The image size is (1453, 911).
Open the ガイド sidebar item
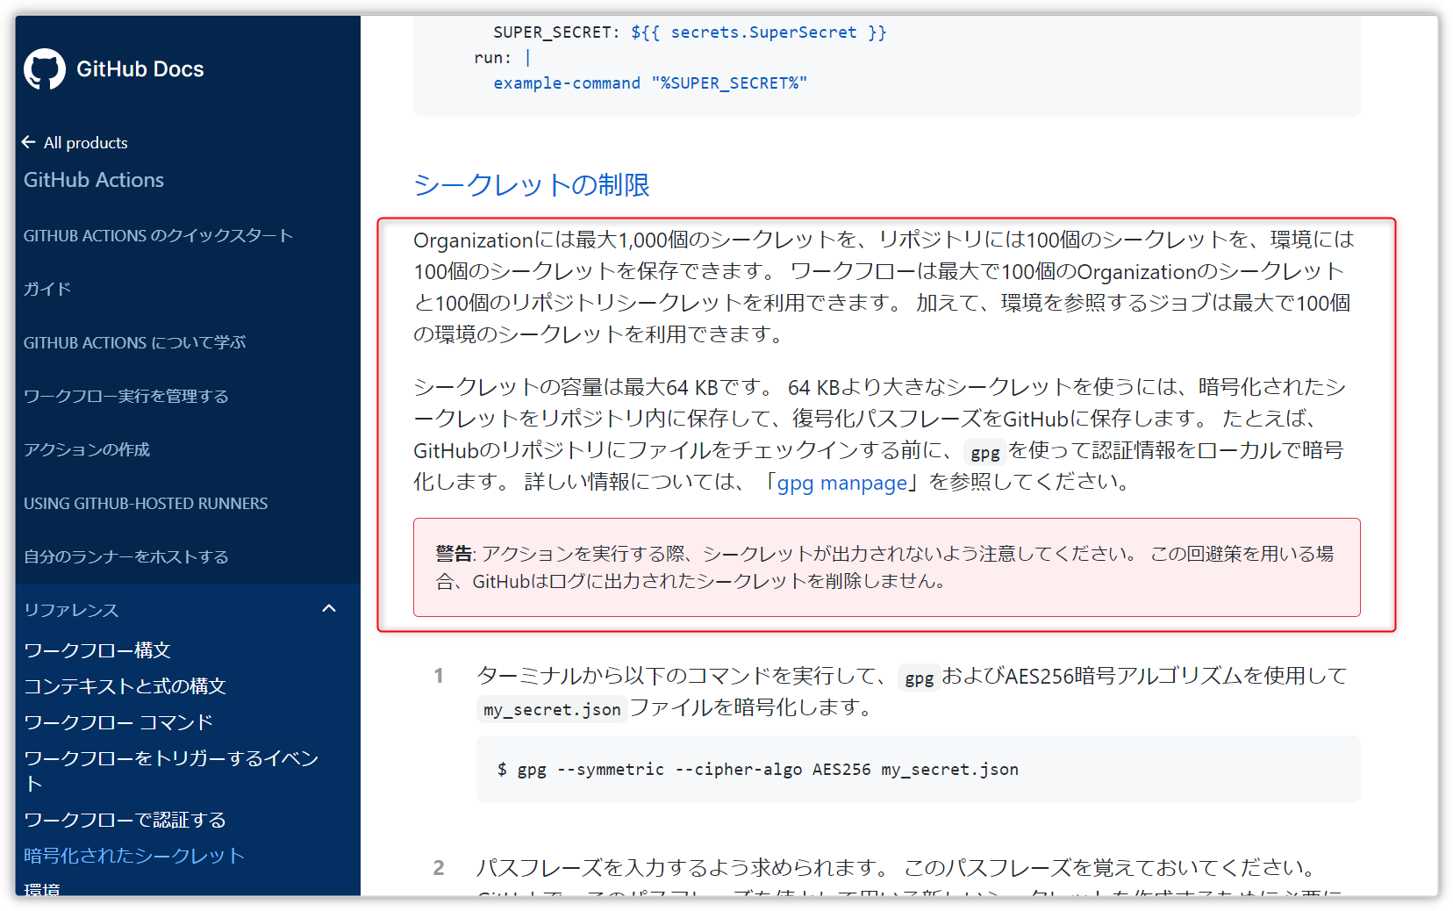(47, 289)
